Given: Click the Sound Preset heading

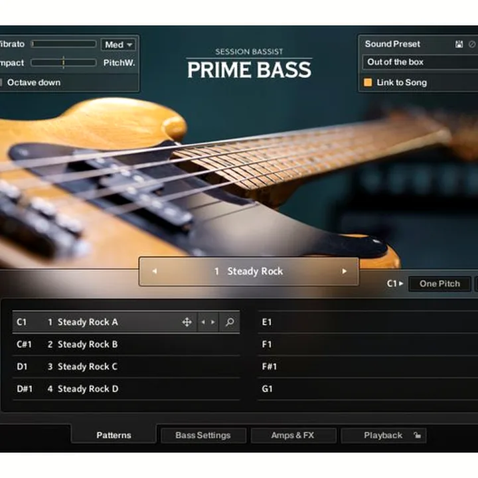Looking at the screenshot, I should tap(392, 44).
